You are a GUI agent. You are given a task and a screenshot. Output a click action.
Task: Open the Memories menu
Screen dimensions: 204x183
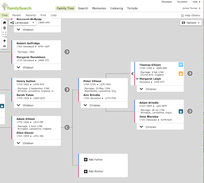tap(99, 9)
